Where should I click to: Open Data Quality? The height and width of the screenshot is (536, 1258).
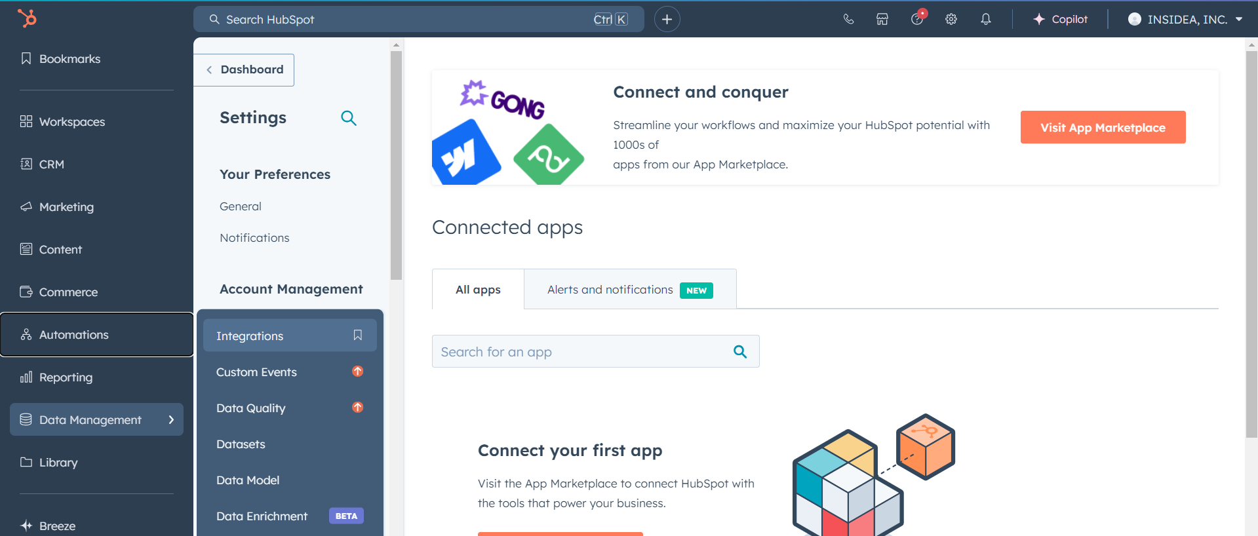251,408
